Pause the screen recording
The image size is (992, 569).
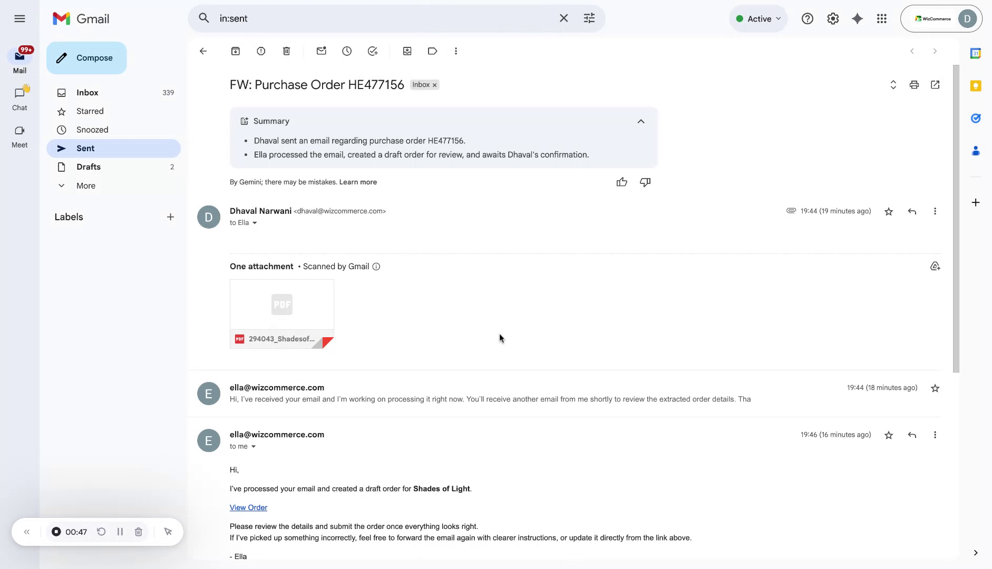click(120, 532)
